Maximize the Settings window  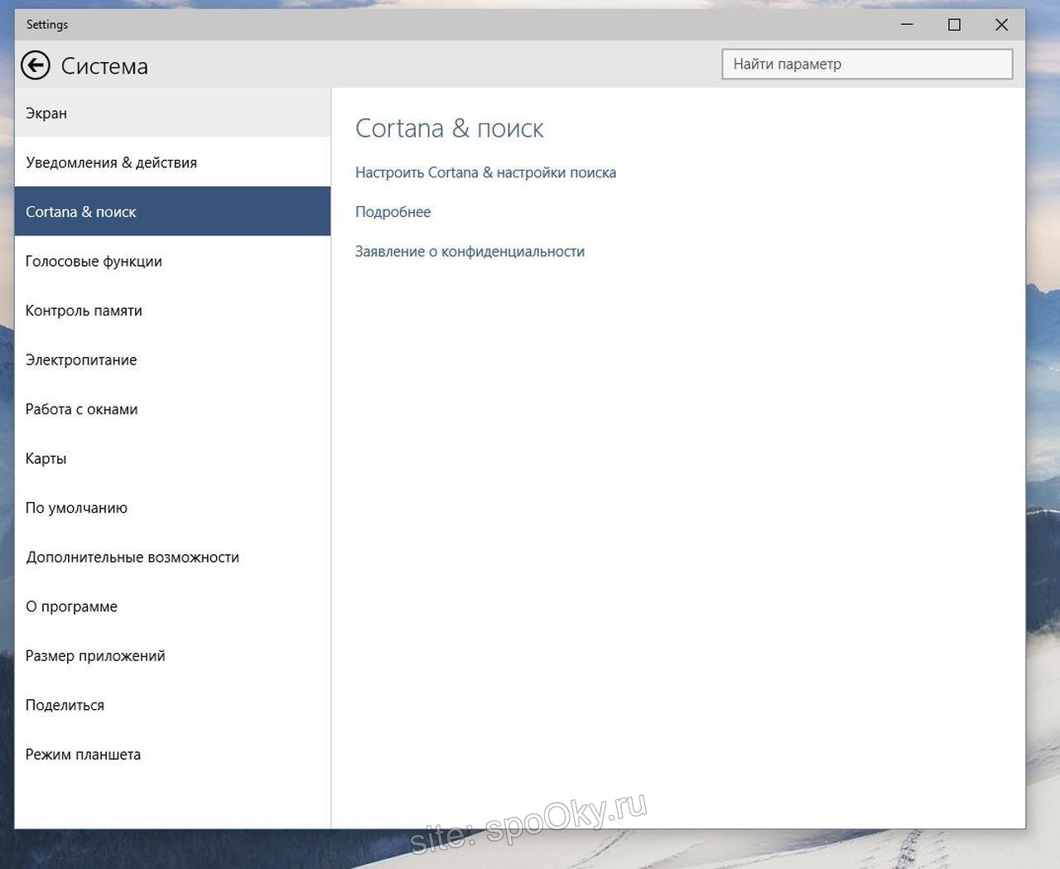click(954, 25)
